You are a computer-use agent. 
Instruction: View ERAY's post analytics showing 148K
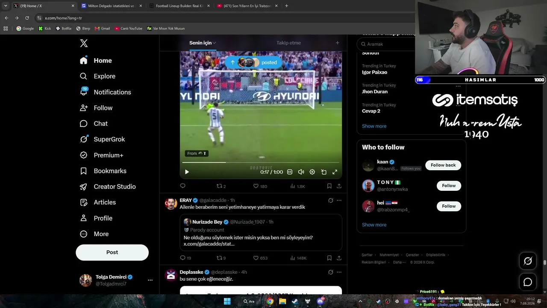click(x=298, y=258)
